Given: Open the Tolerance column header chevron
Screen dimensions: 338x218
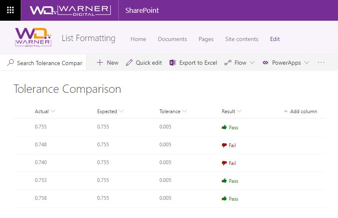Looking at the screenshot, I should pos(184,111).
